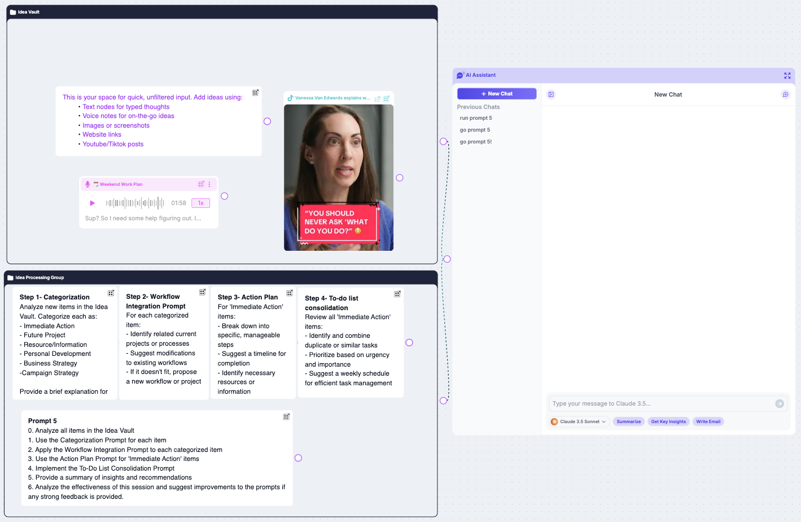Click the microphone icon on the Weekend Work Plan note

[x=87, y=185]
